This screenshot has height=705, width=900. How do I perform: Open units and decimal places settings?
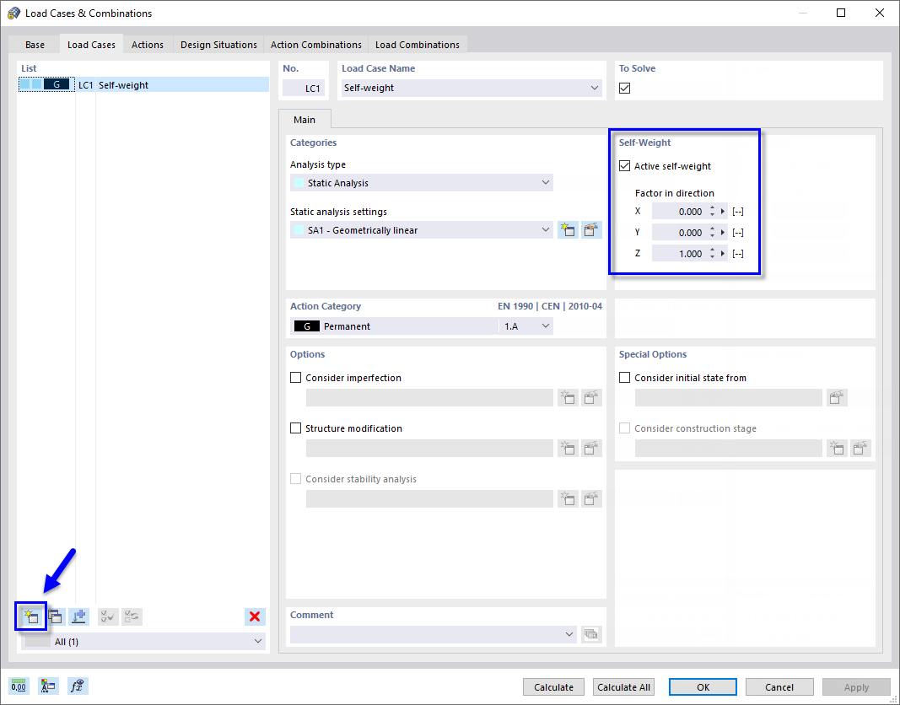pos(18,686)
